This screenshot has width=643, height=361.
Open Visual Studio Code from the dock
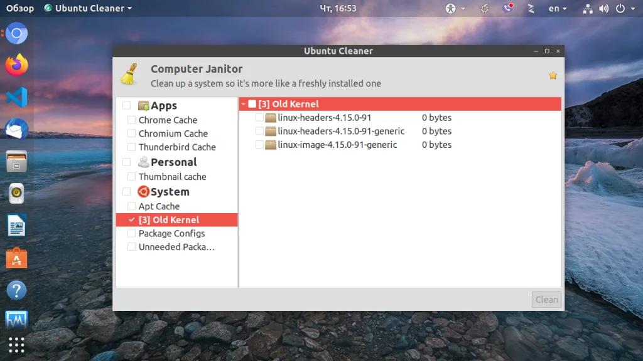[16, 97]
